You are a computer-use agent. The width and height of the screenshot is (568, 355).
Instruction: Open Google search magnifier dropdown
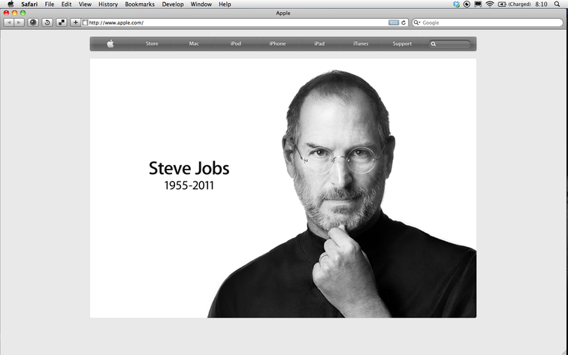pyautogui.click(x=417, y=23)
